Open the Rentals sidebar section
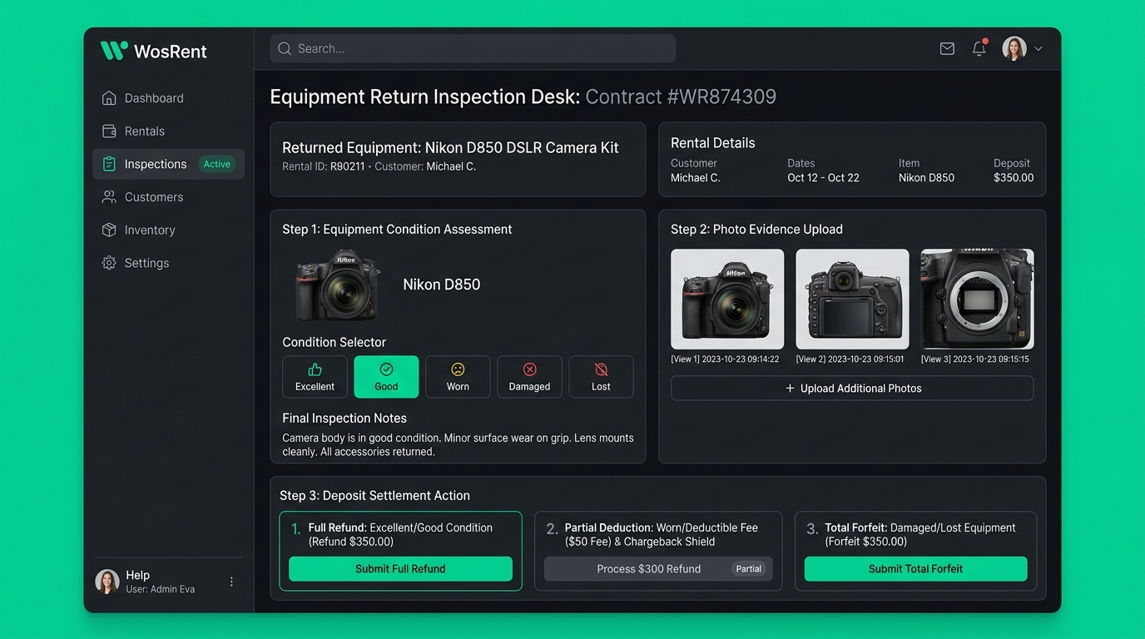 coord(169,131)
